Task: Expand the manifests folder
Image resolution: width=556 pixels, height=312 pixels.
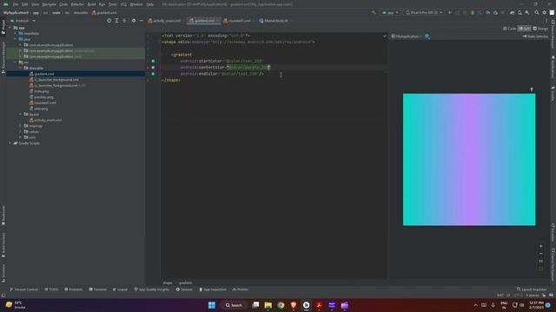Action: pyautogui.click(x=16, y=33)
